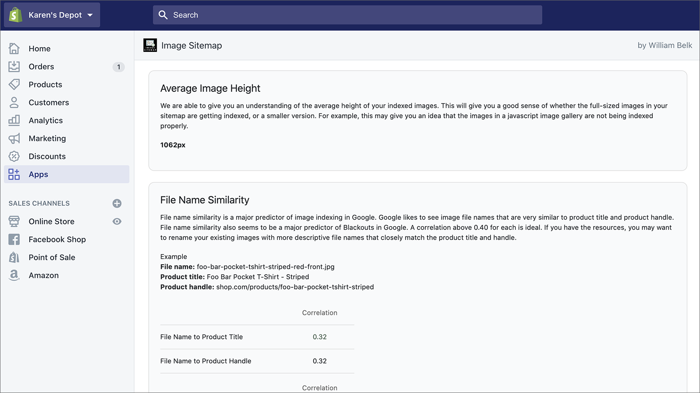Click the Image Sitemap app icon
Viewport: 700px width, 393px height.
pos(150,45)
